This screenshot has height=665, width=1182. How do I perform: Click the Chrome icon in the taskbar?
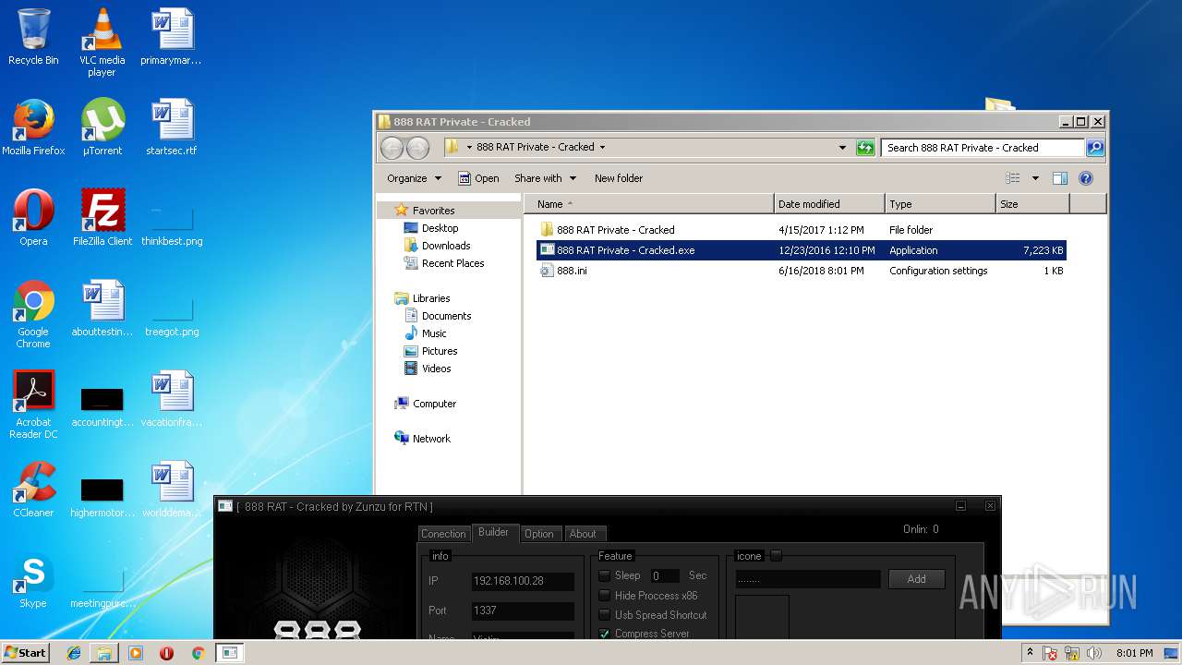click(x=198, y=653)
